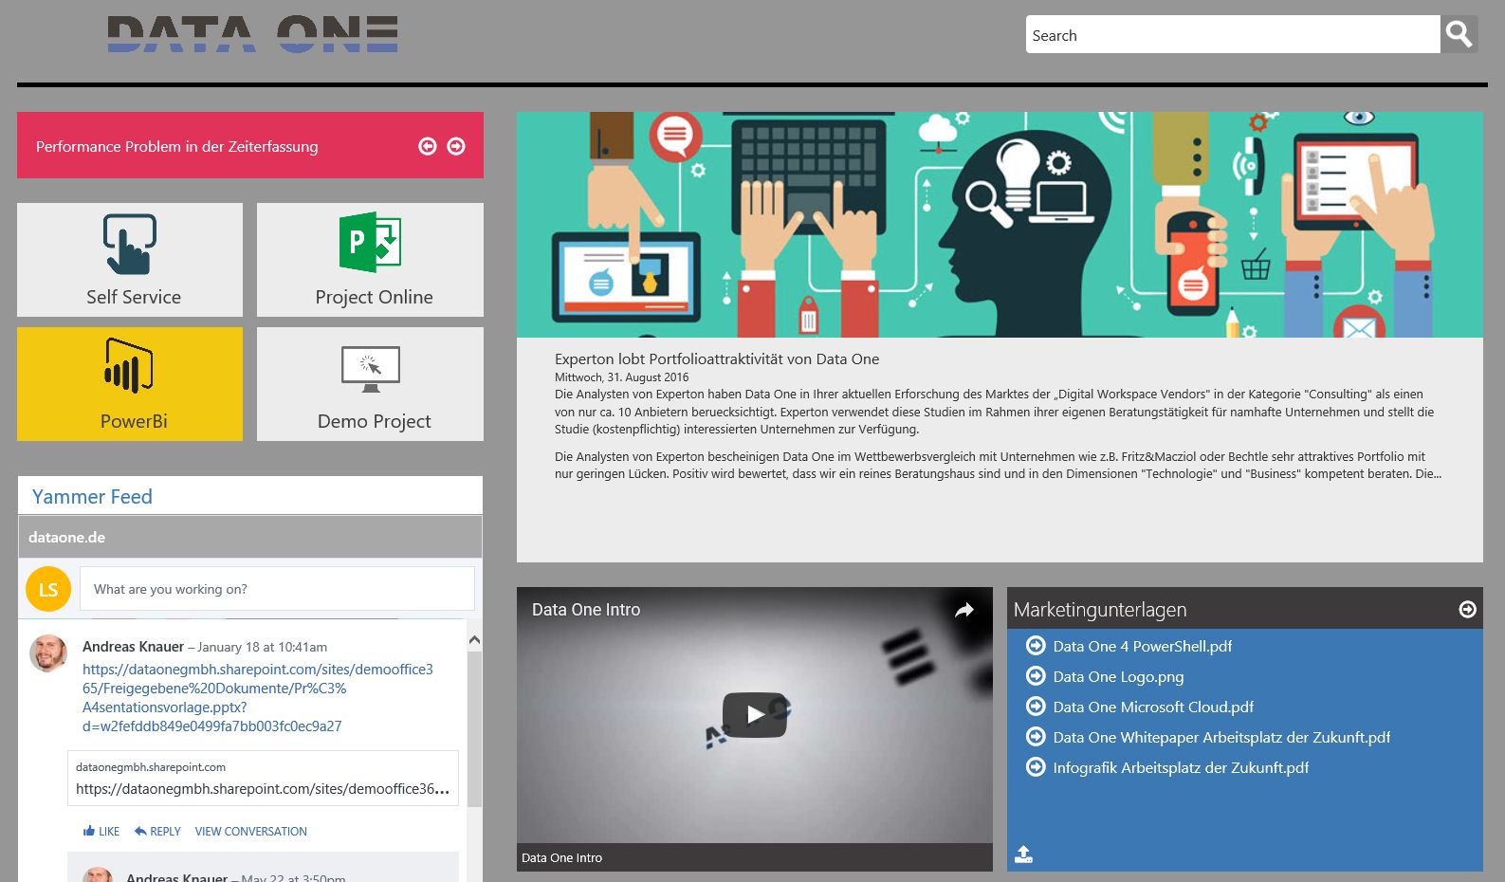1505x882 pixels.
Task: Open Marketingunterlagen library arrow icon
Action: coord(1467,610)
